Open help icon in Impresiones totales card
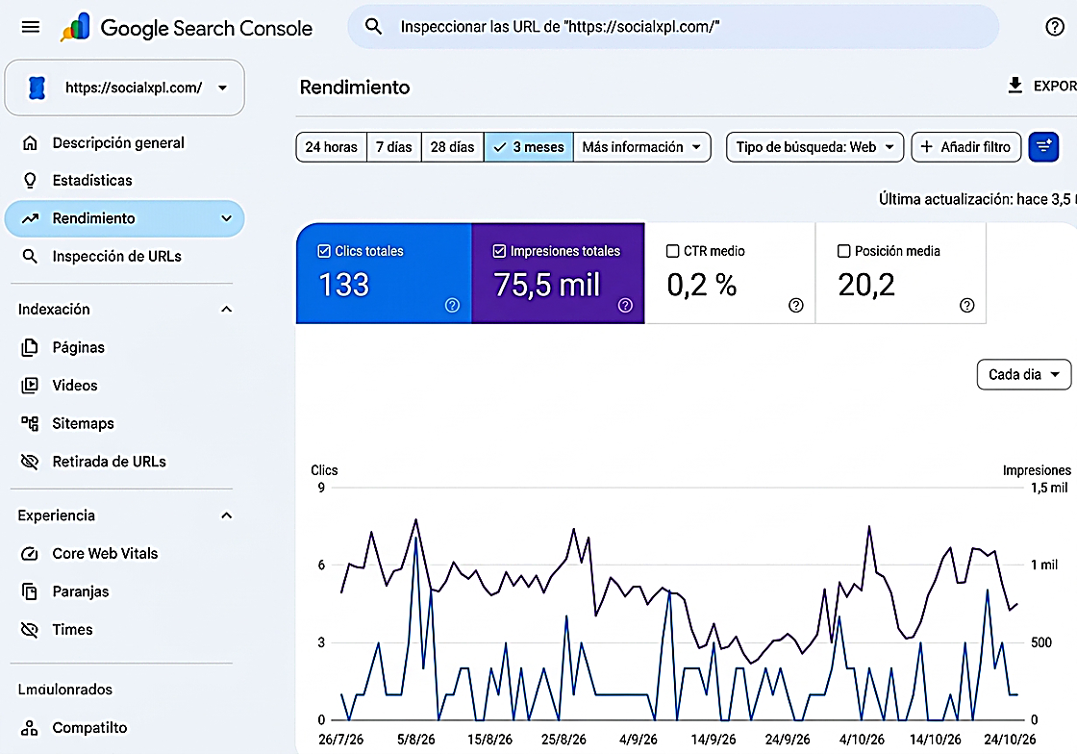Image resolution: width=1077 pixels, height=754 pixels. [625, 306]
